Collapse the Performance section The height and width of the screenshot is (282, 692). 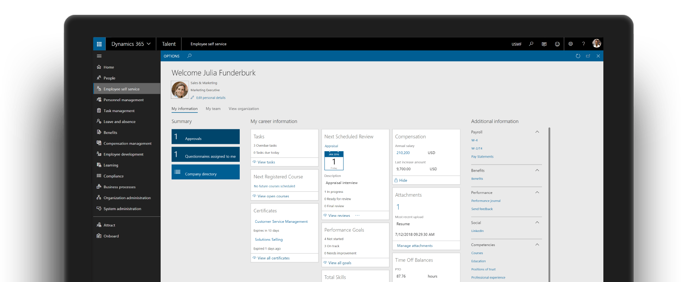pos(537,192)
